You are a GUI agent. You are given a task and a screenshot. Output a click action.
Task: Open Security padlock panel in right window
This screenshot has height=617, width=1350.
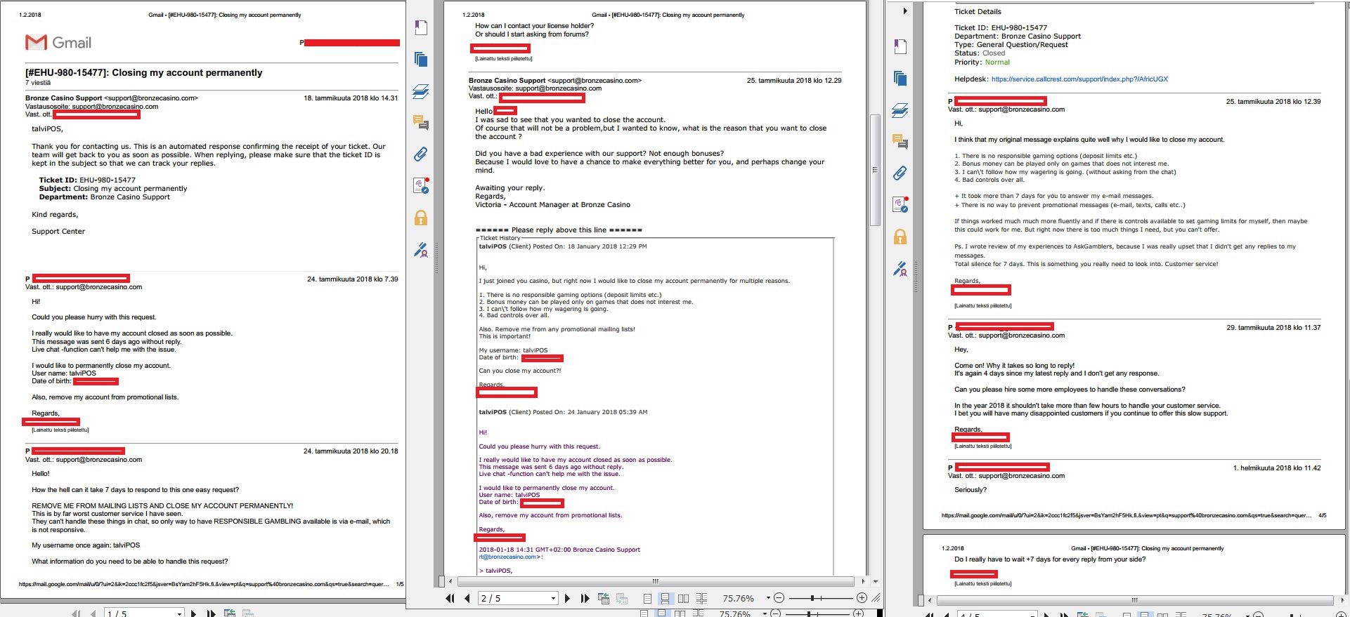pyautogui.click(x=900, y=237)
